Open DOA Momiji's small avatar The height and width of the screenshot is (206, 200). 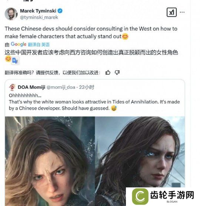(12, 87)
